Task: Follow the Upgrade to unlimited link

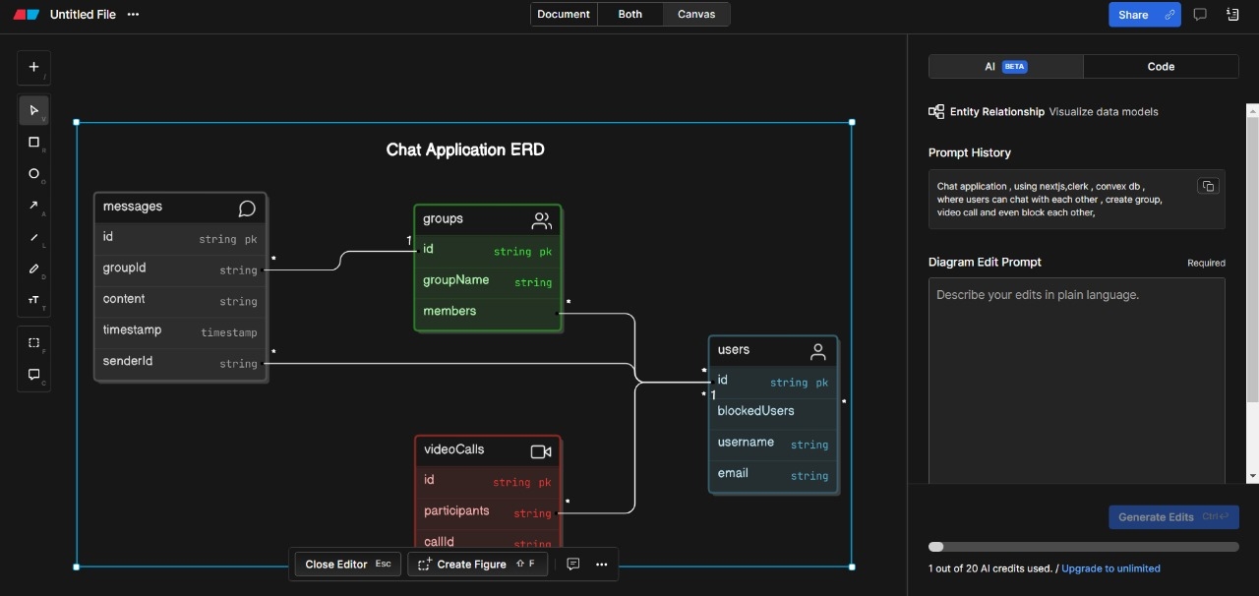Action: (x=1110, y=568)
